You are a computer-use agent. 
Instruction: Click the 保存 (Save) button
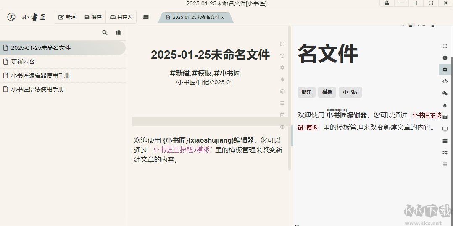[x=93, y=17]
